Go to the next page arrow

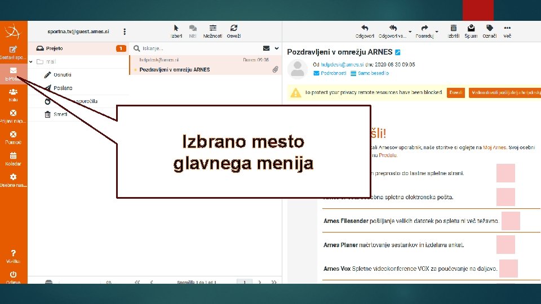coord(260,282)
